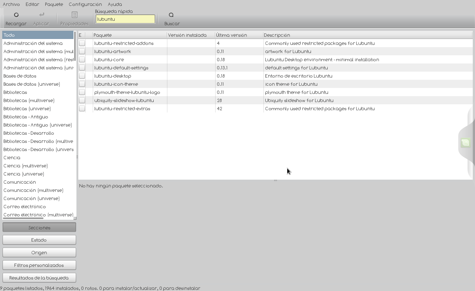
Task: Open the Editar menu
Action: click(32, 4)
